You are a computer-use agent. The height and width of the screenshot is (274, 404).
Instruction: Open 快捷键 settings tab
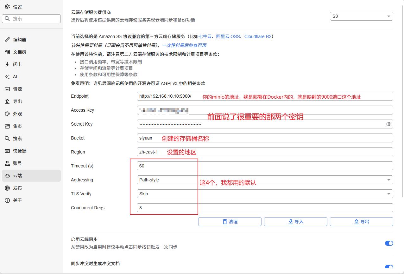(x=31, y=151)
